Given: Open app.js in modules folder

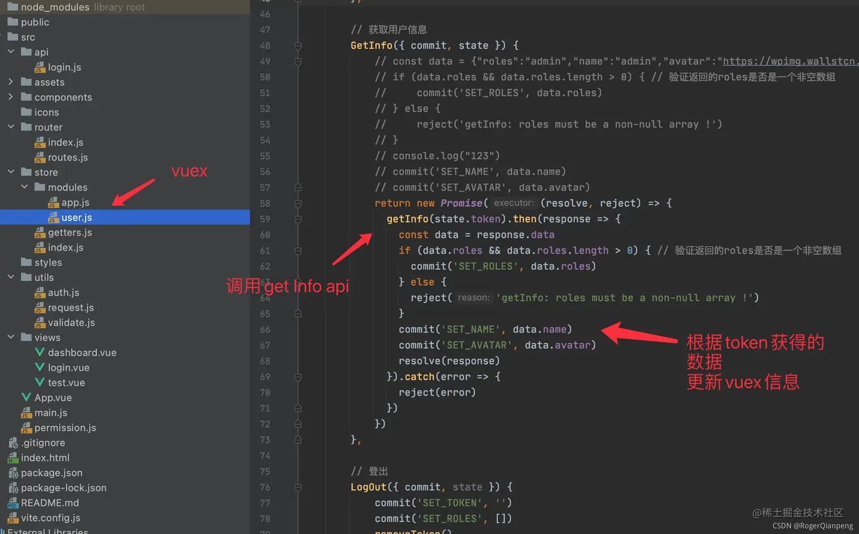Looking at the screenshot, I should 75,202.
